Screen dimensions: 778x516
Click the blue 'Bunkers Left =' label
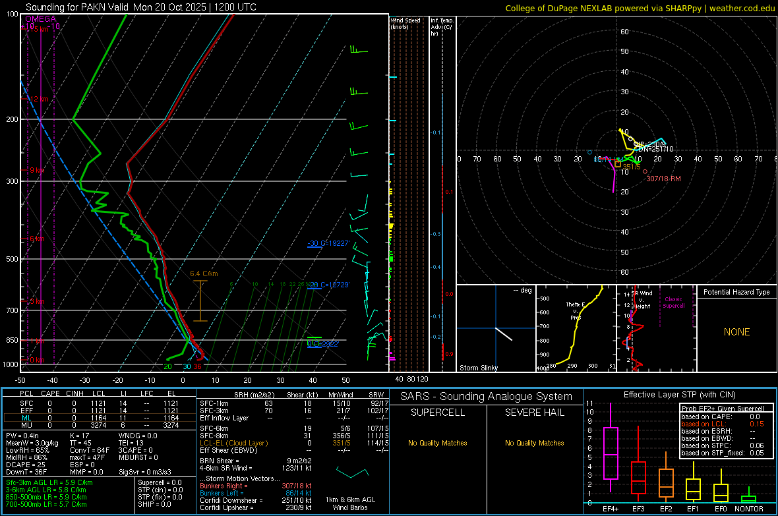point(221,493)
